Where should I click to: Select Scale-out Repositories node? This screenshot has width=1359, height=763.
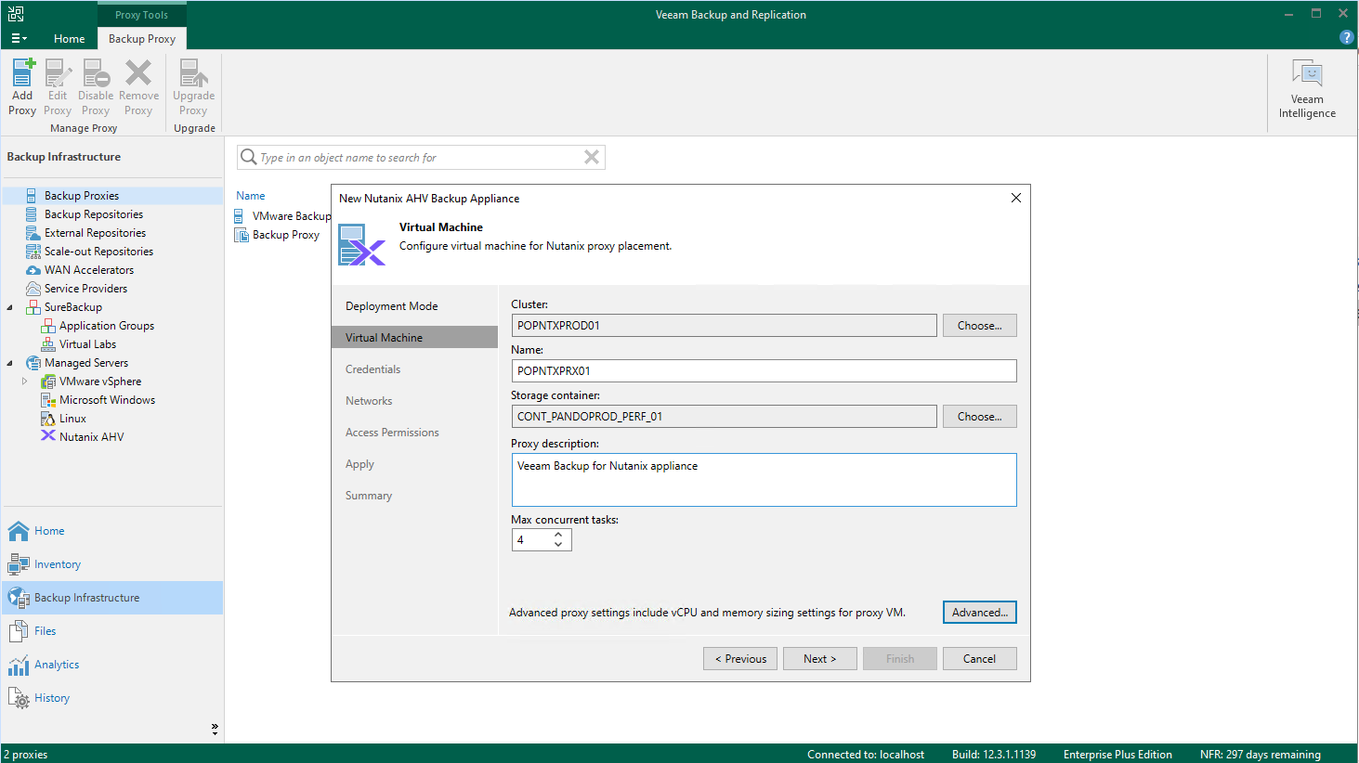(x=98, y=252)
